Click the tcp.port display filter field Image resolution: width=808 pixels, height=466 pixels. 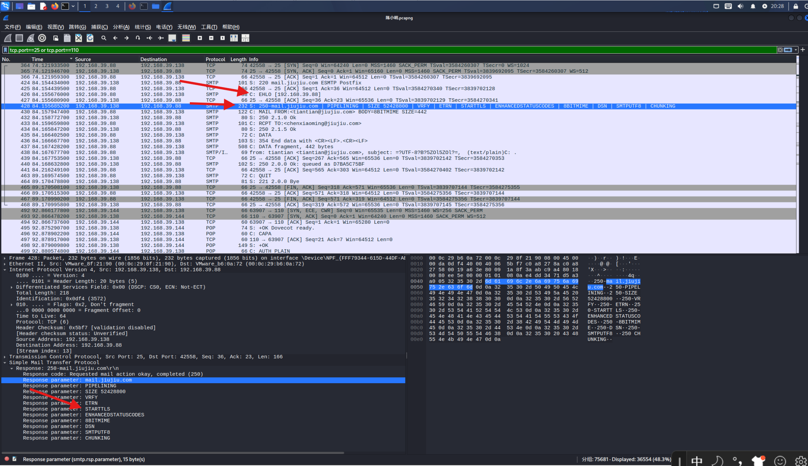coord(391,50)
